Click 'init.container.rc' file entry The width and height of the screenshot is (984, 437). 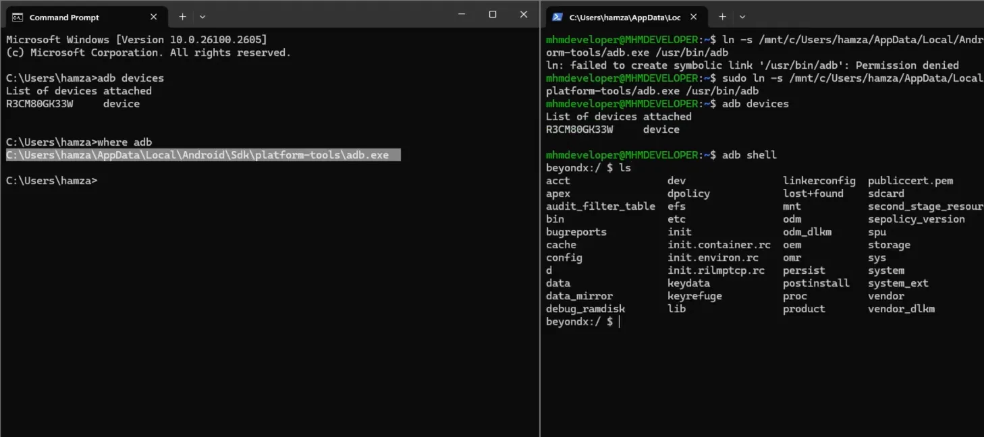[x=719, y=245]
